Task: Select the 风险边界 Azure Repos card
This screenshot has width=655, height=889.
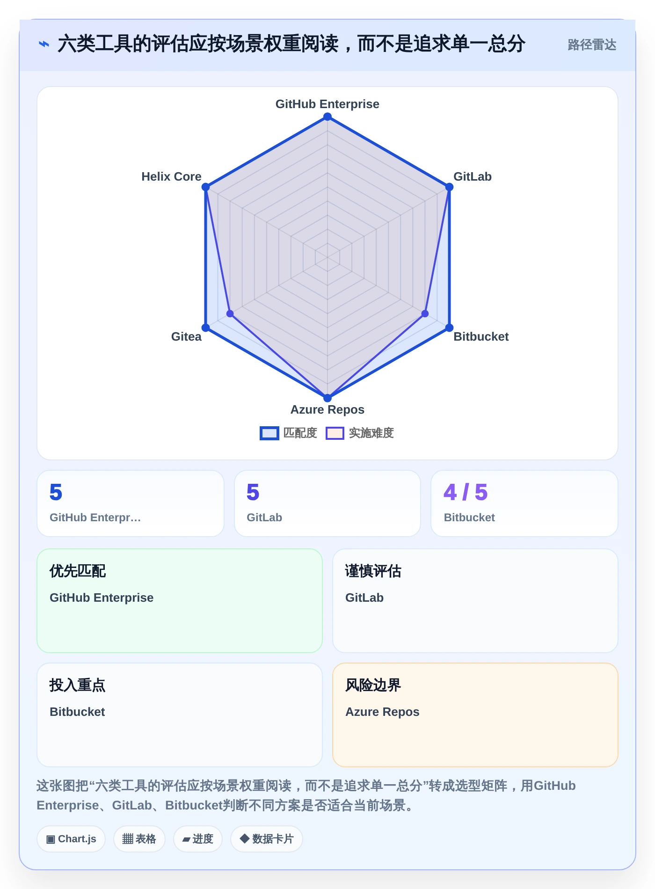Action: click(475, 715)
